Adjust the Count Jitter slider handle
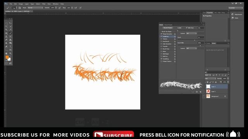This screenshot has width=248, height=139. click(200, 46)
